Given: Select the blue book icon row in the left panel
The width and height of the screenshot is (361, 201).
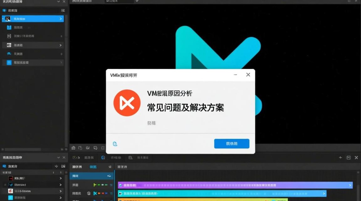Looking at the screenshot, I should (32, 27).
